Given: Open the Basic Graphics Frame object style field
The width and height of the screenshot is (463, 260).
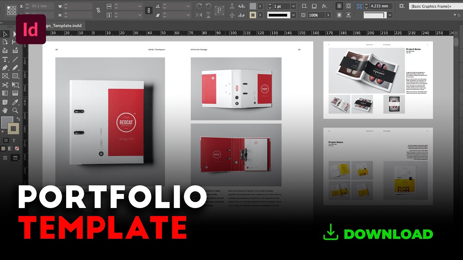Looking at the screenshot, I should (436, 6).
